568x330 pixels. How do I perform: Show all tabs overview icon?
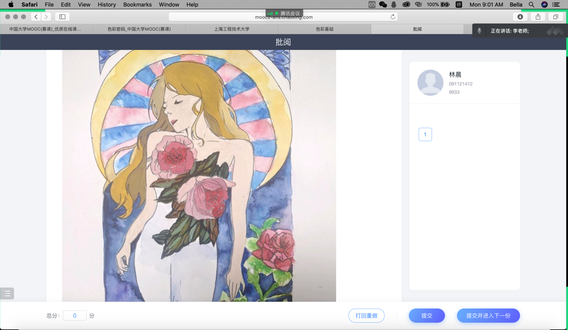556,17
